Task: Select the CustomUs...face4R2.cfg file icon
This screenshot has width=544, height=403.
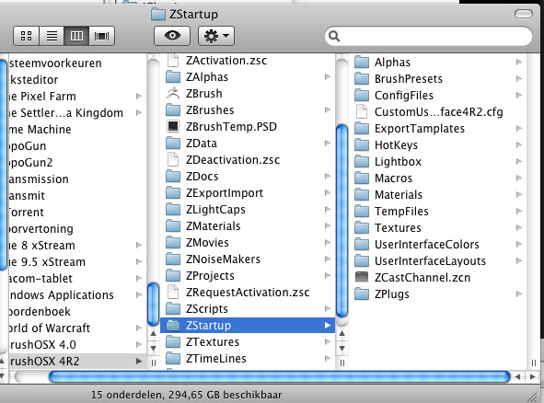Action: (362, 111)
